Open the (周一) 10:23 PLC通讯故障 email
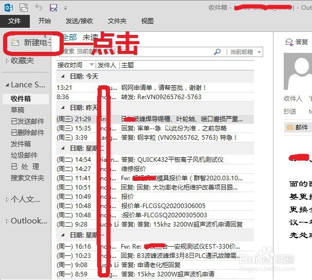The width and height of the screenshot is (312, 280). point(155,256)
